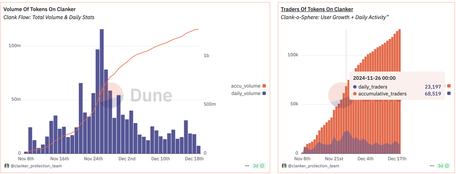Click orange accumulative_traders dot in the tooltip
Image resolution: width=456 pixels, height=174 pixels.
[x=355, y=94]
